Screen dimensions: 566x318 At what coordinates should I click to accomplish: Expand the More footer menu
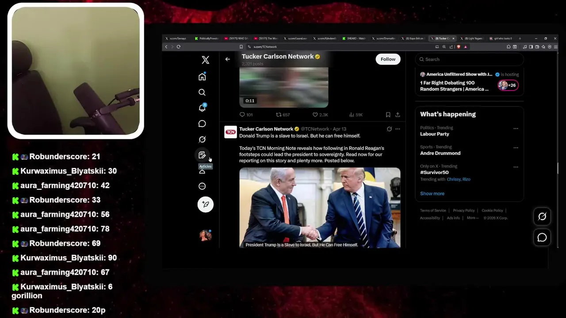472,218
